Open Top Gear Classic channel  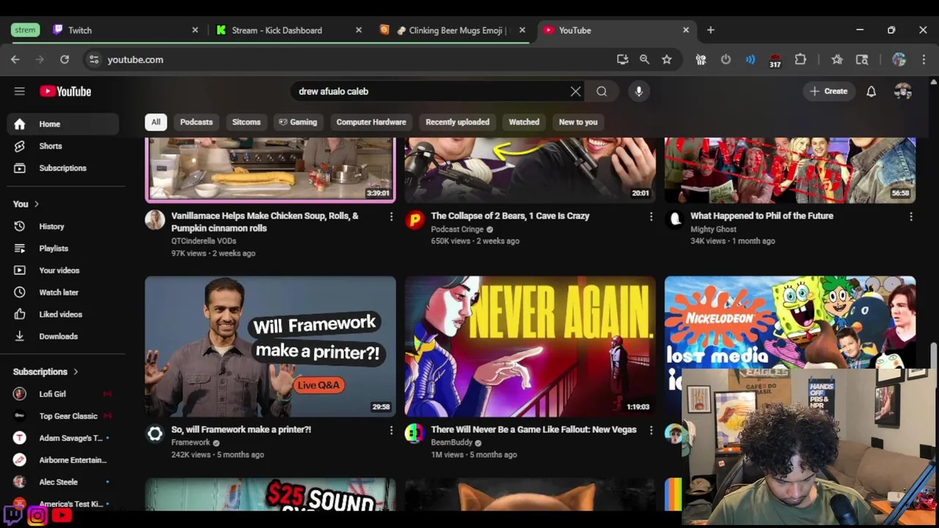pyautogui.click(x=63, y=416)
